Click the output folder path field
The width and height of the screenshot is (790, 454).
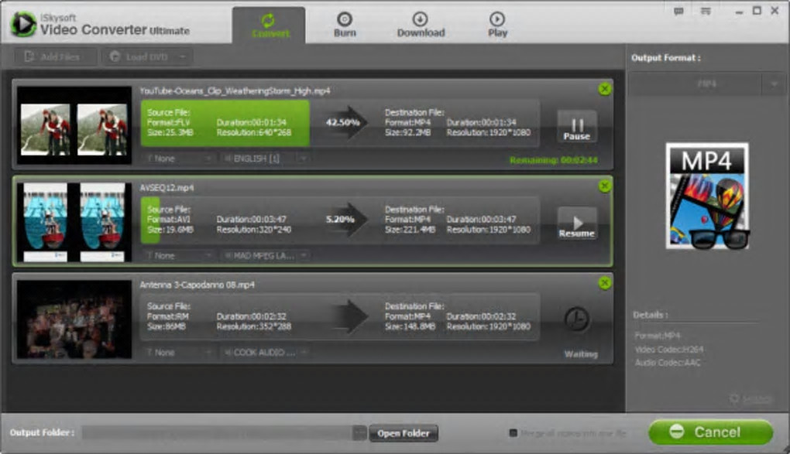point(217,432)
